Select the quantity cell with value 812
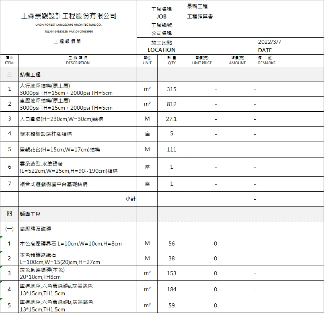This screenshot has height=313, width=324. 172,104
